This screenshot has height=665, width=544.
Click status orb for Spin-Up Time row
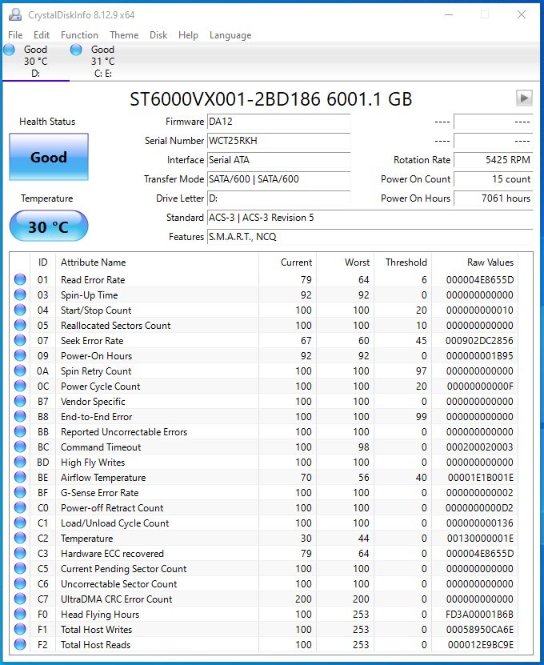point(20,294)
